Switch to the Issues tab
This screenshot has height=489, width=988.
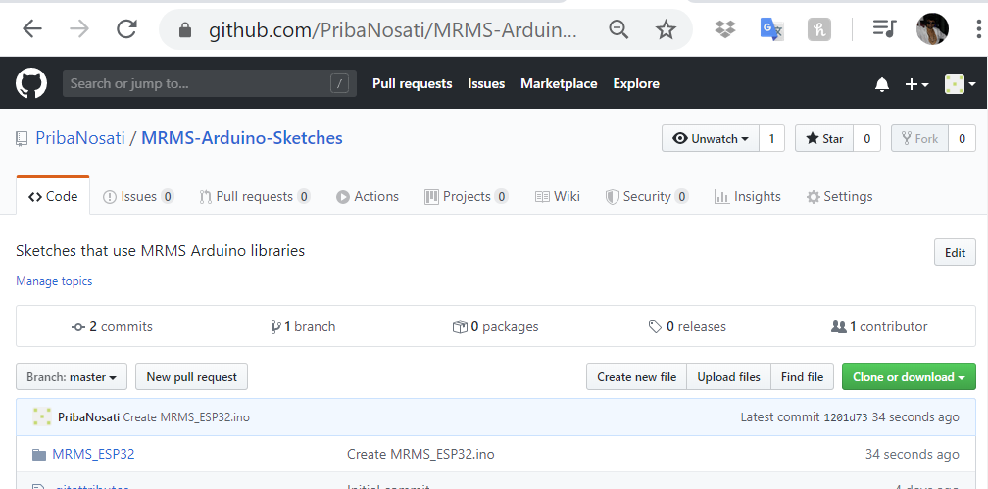pyautogui.click(x=138, y=196)
